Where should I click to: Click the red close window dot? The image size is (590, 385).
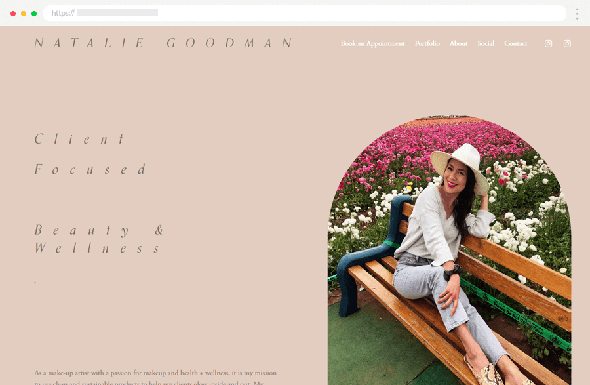[x=13, y=14]
